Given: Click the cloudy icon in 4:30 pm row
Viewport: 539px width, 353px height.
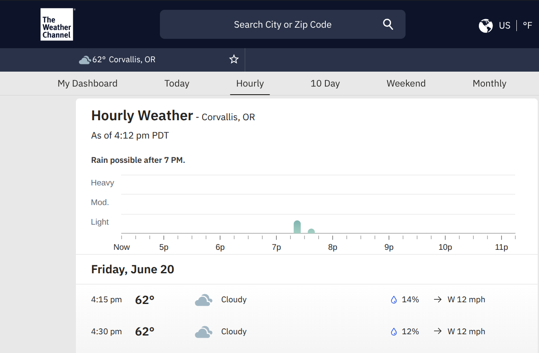Looking at the screenshot, I should pos(203,332).
